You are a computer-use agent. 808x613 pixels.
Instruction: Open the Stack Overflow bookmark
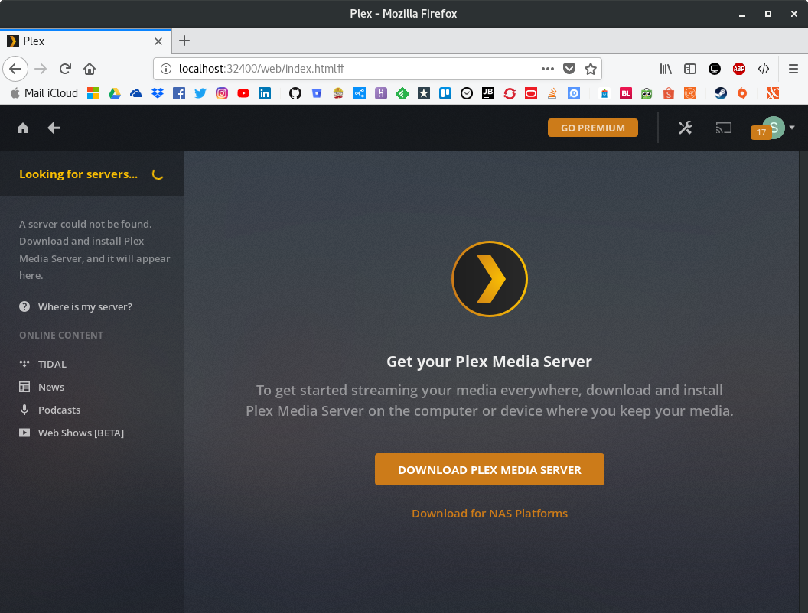click(x=552, y=93)
